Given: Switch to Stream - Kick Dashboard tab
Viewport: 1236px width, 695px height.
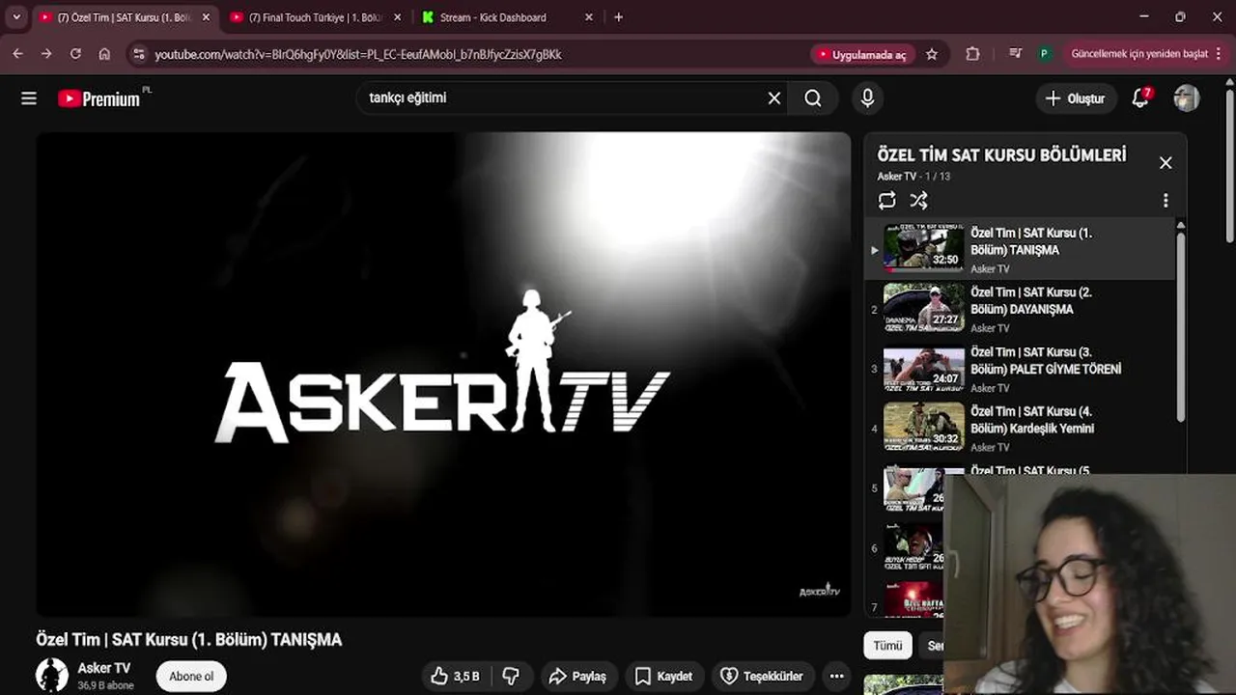Looking at the screenshot, I should tap(492, 17).
